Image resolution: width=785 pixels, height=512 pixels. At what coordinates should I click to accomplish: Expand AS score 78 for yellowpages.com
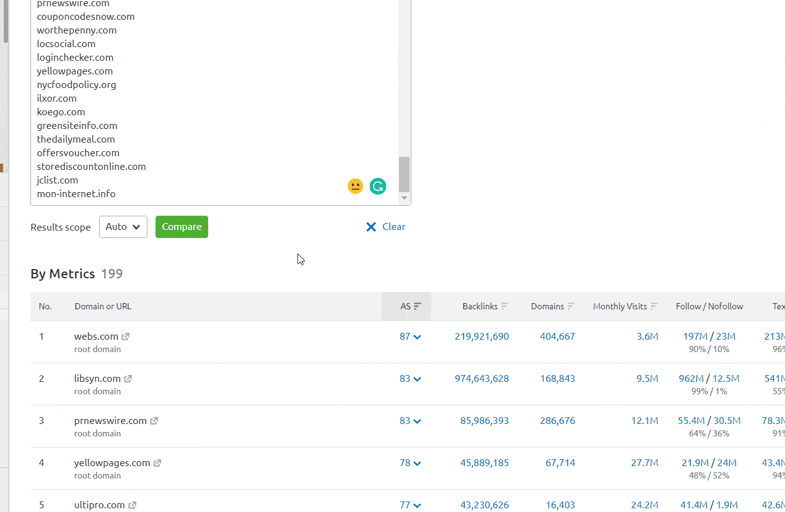click(410, 463)
